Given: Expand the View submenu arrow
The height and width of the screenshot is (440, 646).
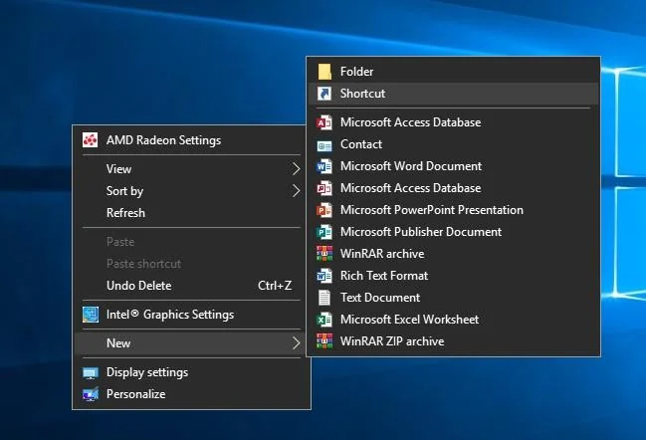Looking at the screenshot, I should (x=296, y=169).
